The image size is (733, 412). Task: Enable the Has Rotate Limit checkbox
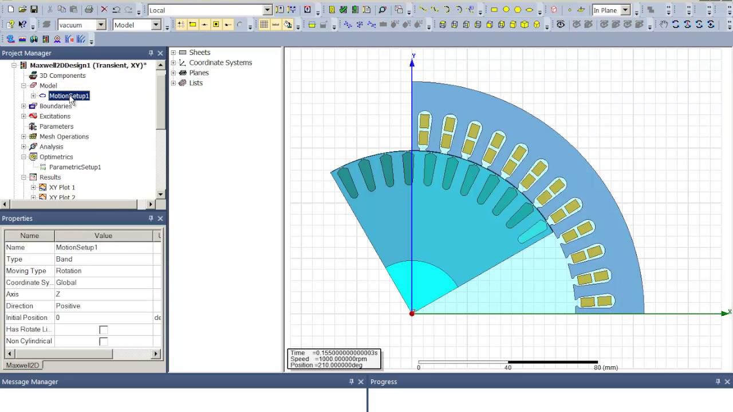(x=103, y=330)
